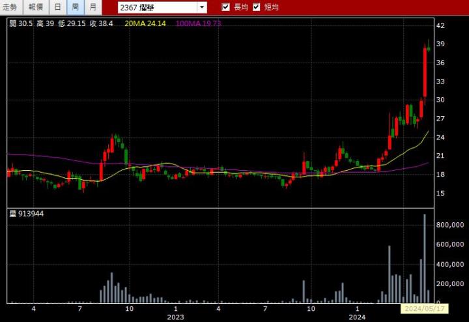
Task: Open the 報價 quote tab
Action: coord(36,7)
